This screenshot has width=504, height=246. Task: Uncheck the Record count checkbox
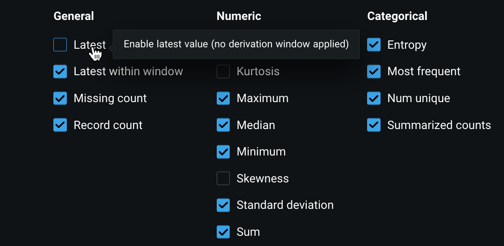click(x=60, y=125)
